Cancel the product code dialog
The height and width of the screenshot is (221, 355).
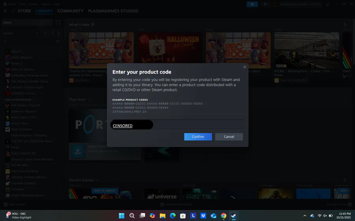point(229,136)
